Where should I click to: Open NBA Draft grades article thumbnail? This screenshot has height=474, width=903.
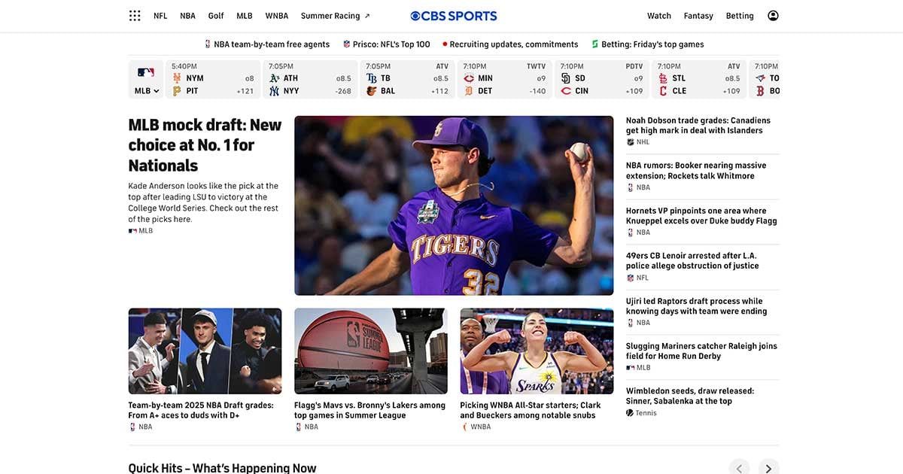coord(205,351)
